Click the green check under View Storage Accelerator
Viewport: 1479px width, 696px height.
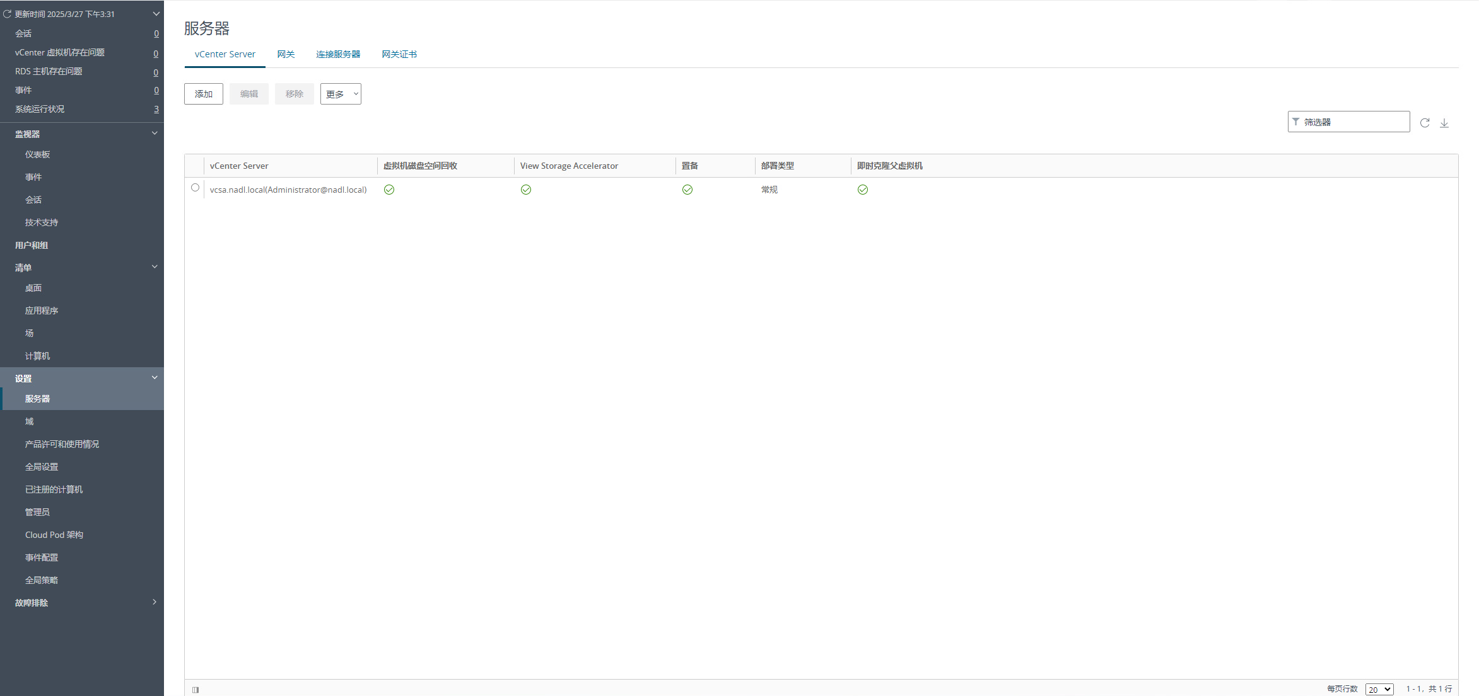tap(526, 190)
